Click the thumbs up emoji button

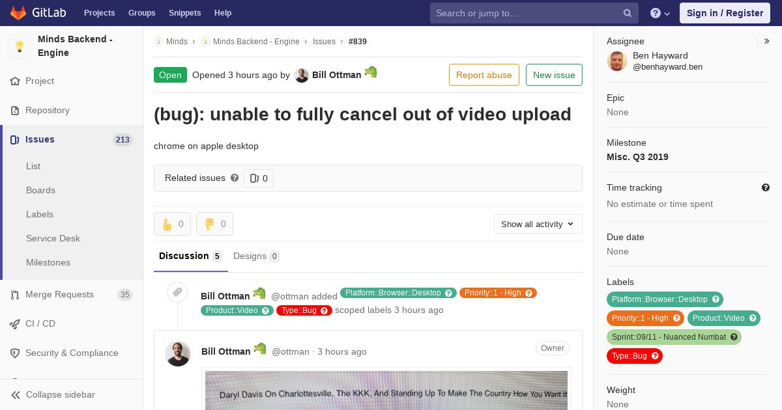(173, 224)
